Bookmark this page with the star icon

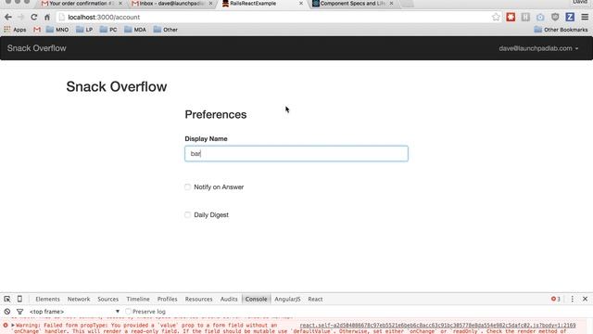[496, 17]
